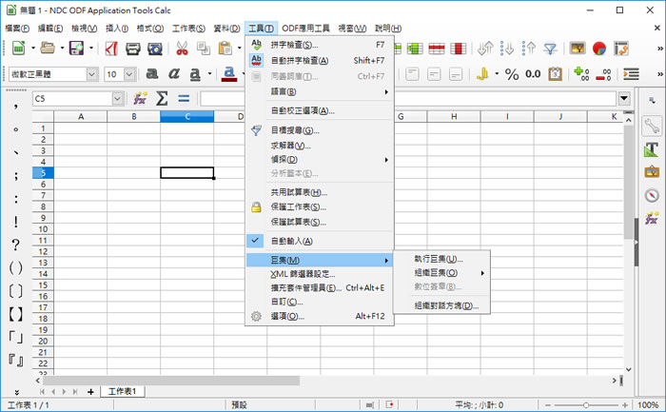Select column A header
The width and height of the screenshot is (666, 412).
coord(81,116)
